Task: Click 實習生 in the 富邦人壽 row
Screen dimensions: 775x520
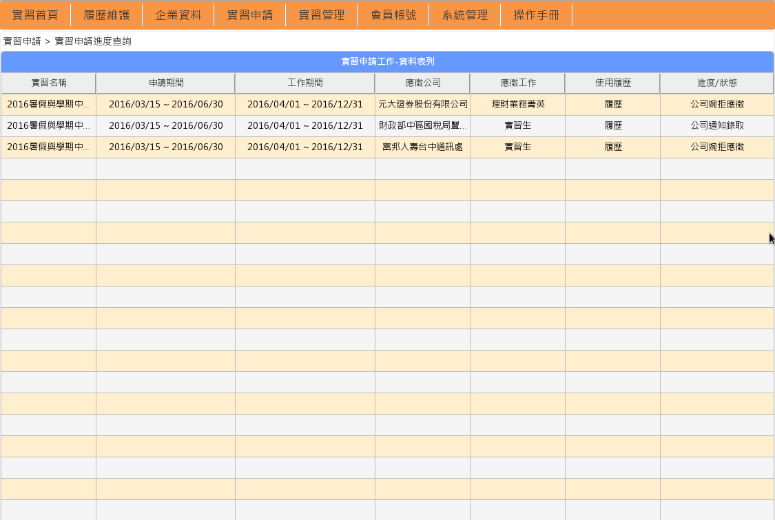Action: tap(518, 147)
